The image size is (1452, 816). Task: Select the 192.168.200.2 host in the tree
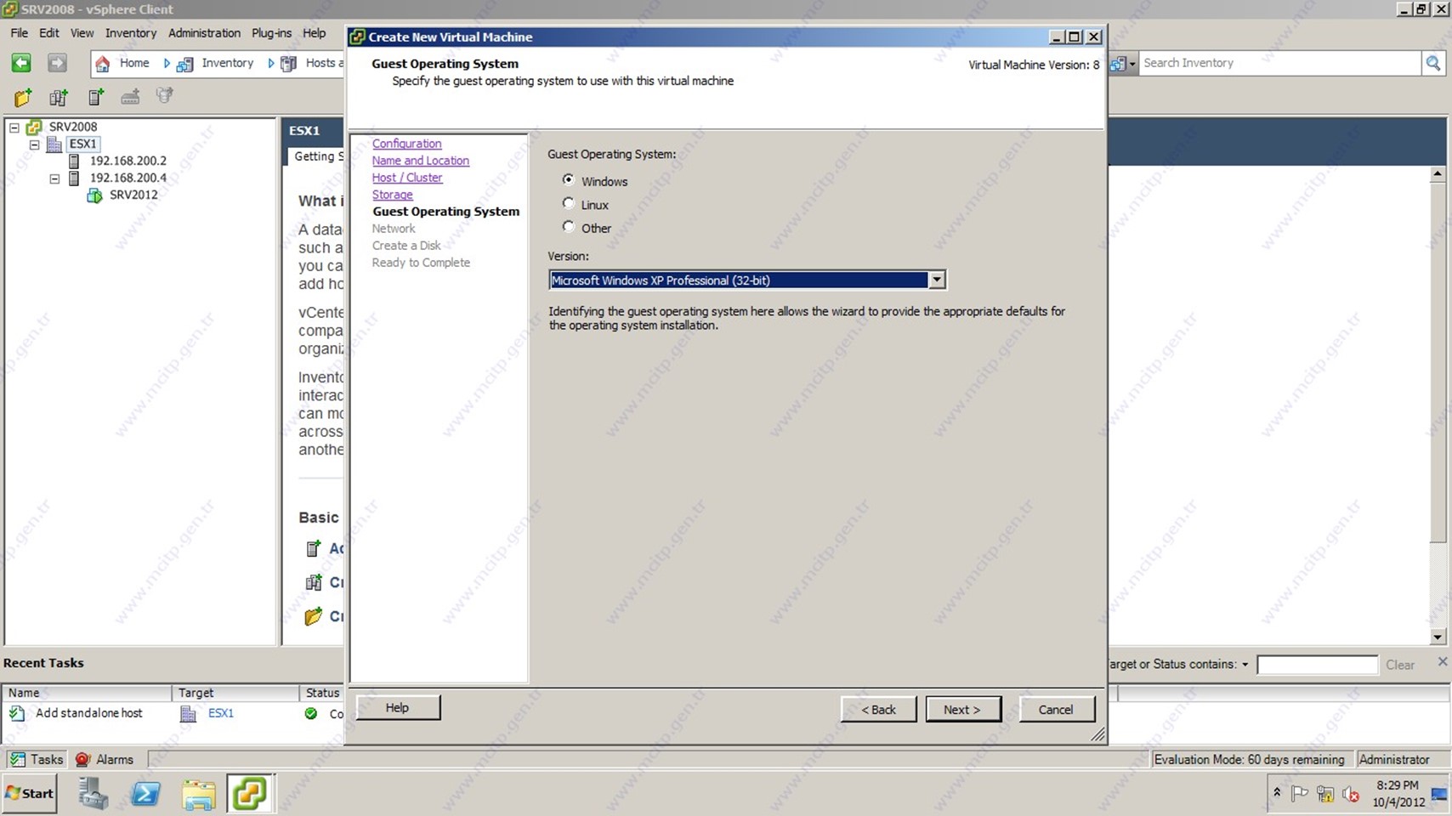click(x=128, y=161)
